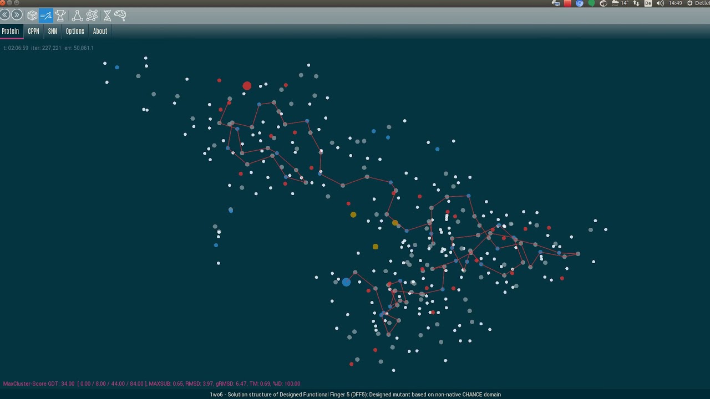710x399 pixels.
Task: Click the MaxCluster-Score GDT status line
Action: click(151, 383)
